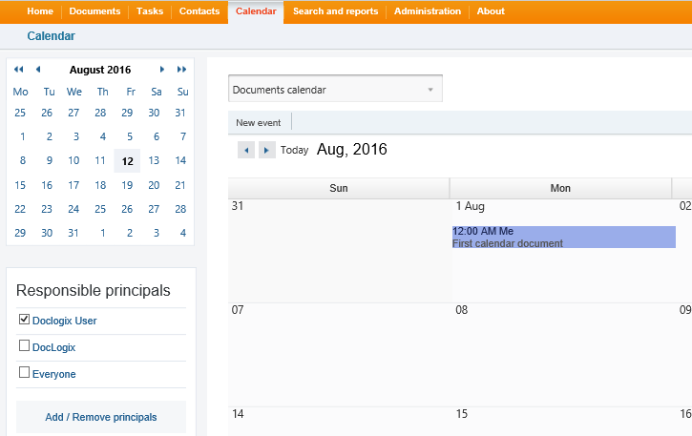This screenshot has width=692, height=436.
Task: Go to next month in mini calendar
Action: pos(162,70)
